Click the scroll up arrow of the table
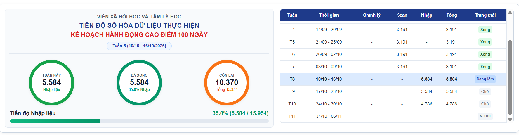The width and height of the screenshot is (519, 135). coord(510,13)
